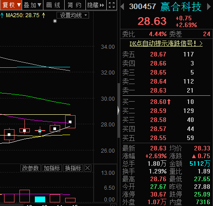Image resolution: width=213 pixels, height=206 pixels.
Task: Click stock code 300457
Action: tap(142, 6)
